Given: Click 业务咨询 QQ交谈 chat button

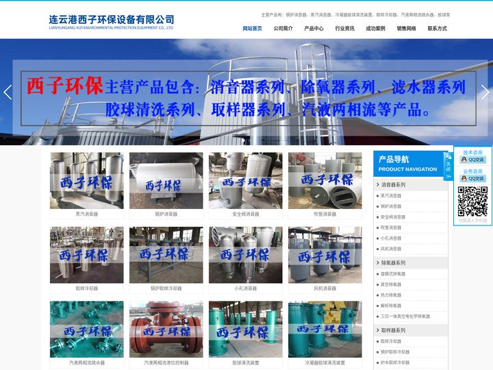Looking at the screenshot, I should pos(472,178).
